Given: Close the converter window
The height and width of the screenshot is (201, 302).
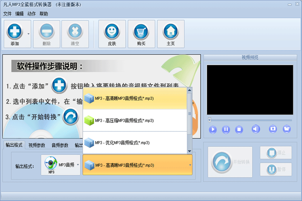Looking at the screenshot, I should [x=297, y=4].
